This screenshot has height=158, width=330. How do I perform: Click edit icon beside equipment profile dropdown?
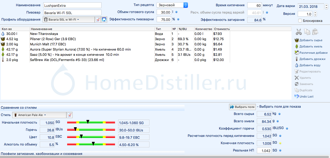pyautogui.click(x=98, y=20)
